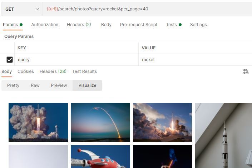
Task: Switch to the Params tab
Action: [x=13, y=25]
